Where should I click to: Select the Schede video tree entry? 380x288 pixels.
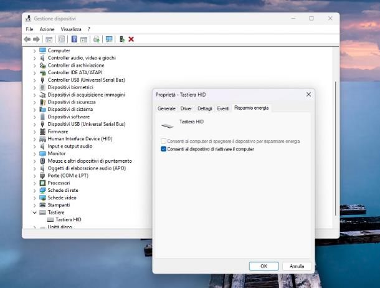(62, 198)
